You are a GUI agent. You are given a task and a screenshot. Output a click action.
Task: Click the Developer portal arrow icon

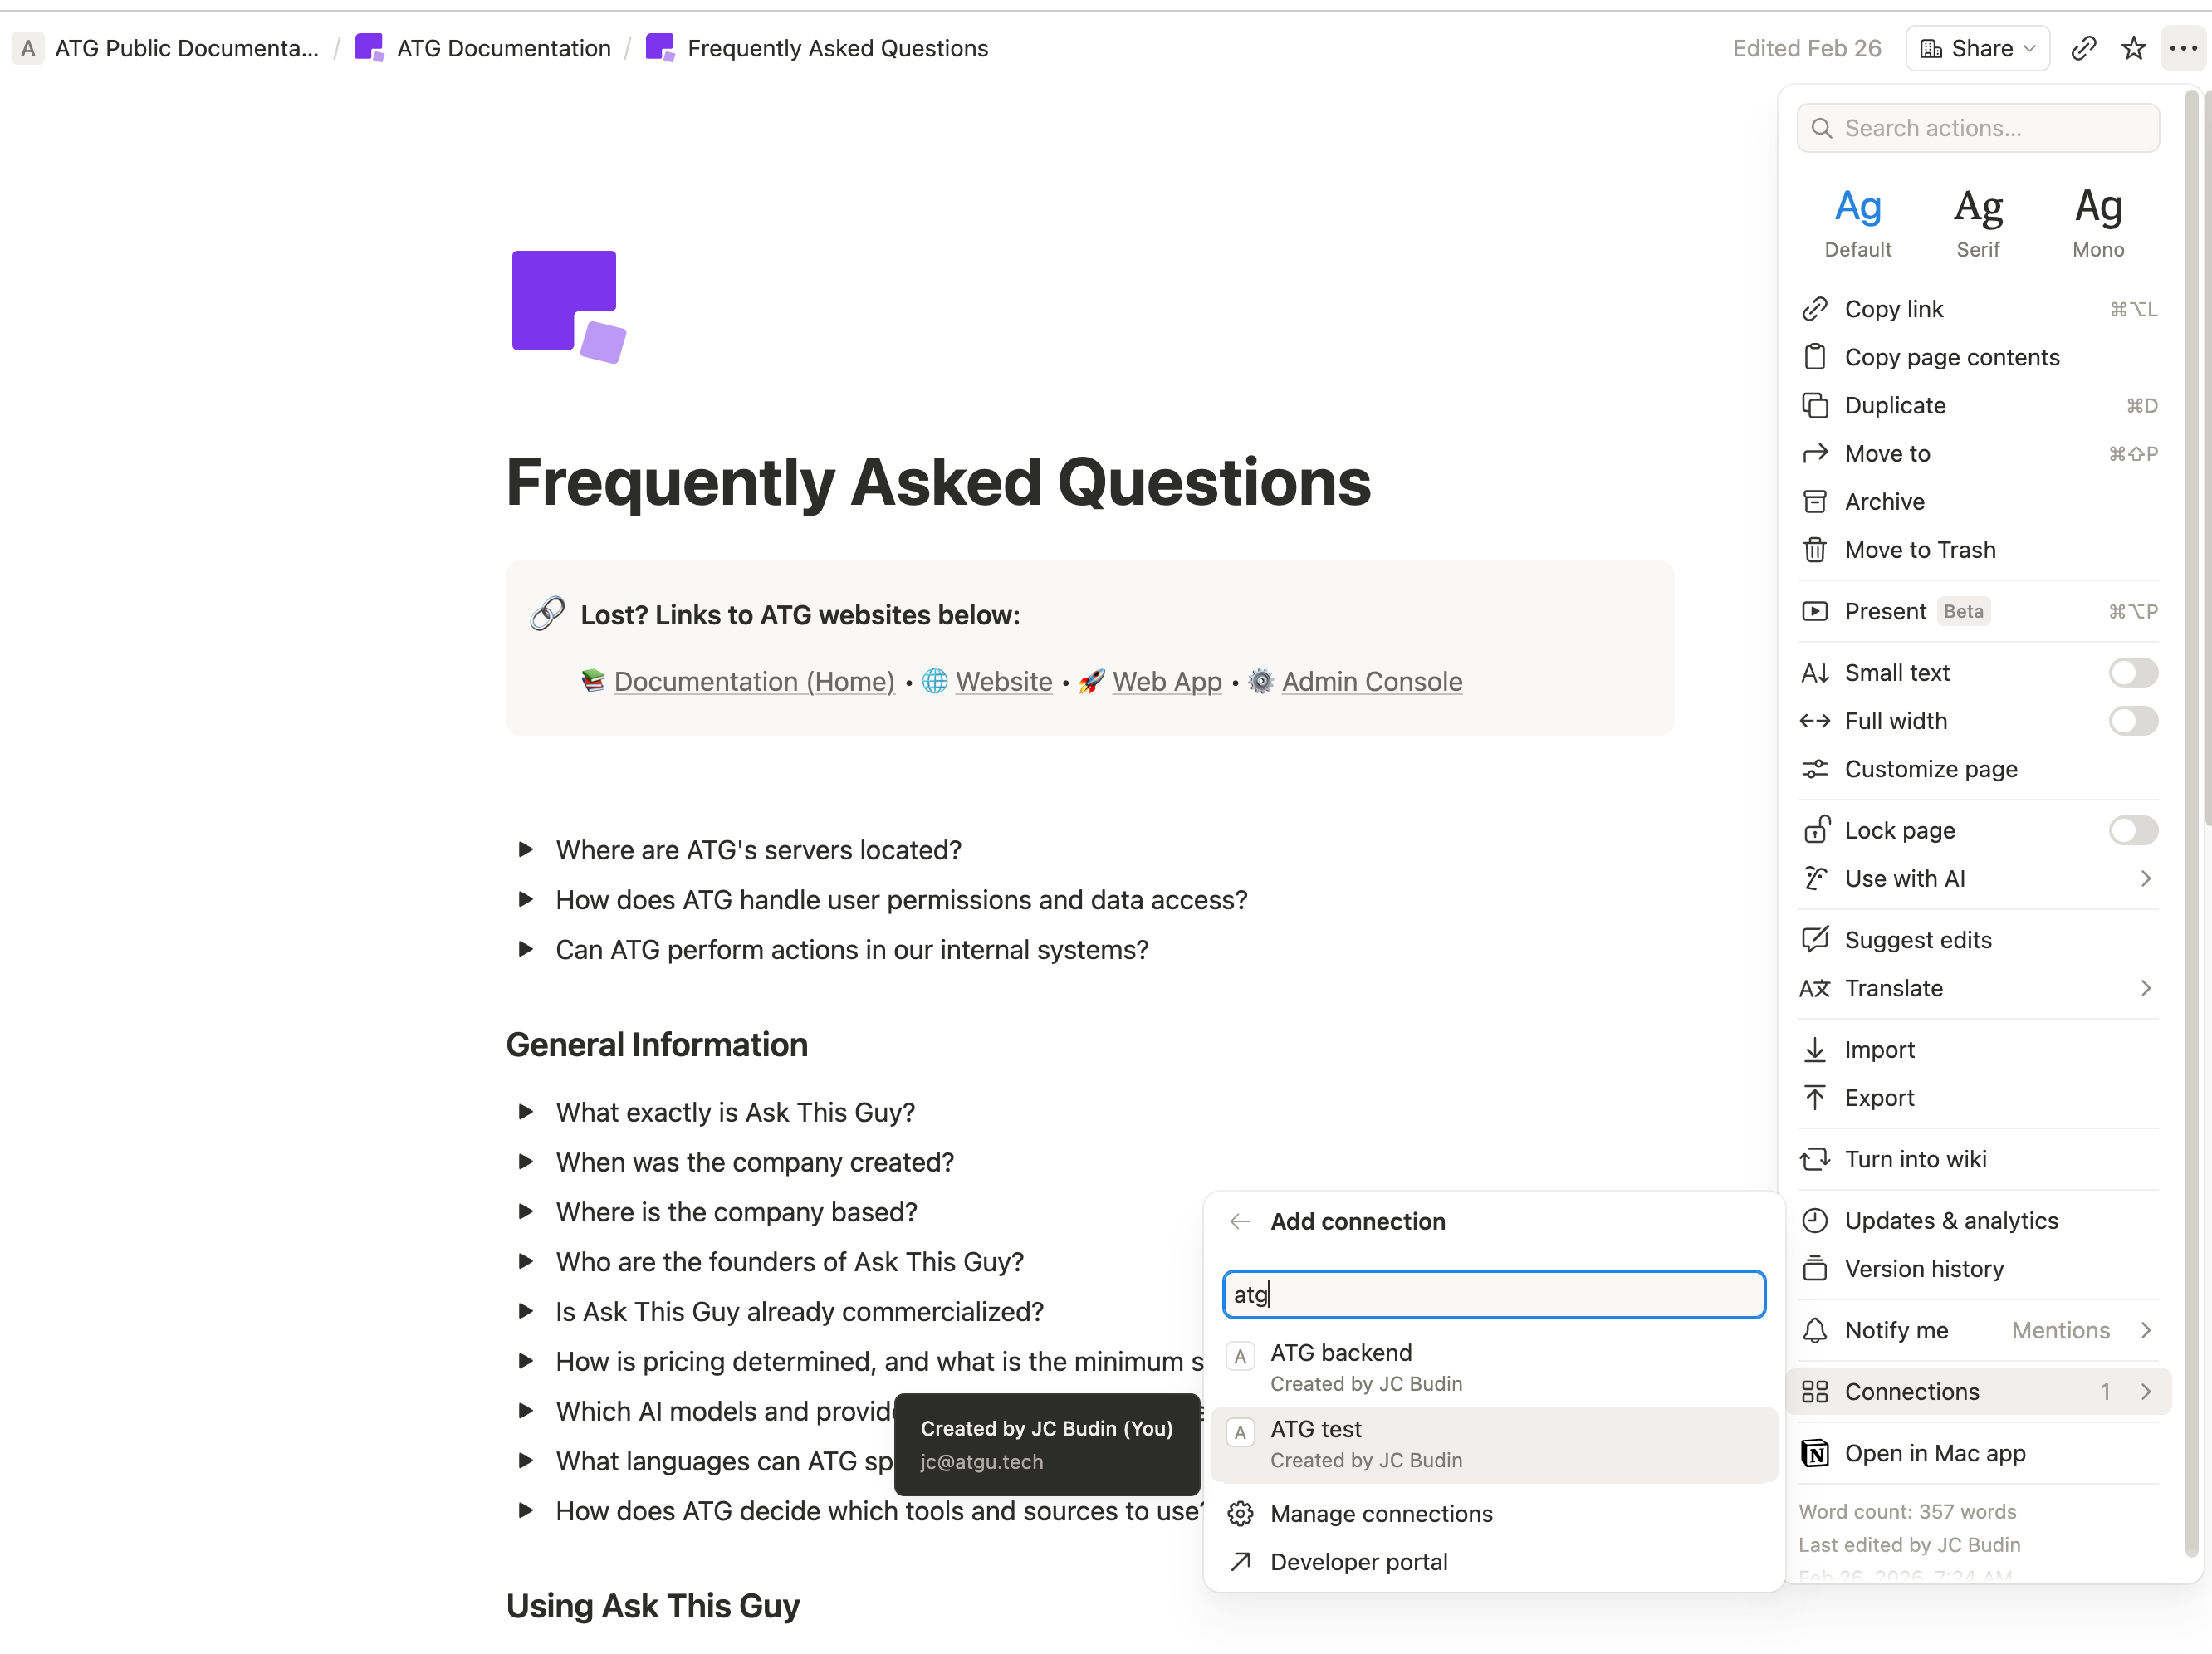1240,1561
